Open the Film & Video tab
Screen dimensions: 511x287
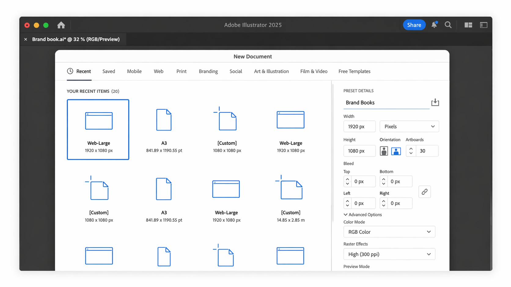pos(314,71)
